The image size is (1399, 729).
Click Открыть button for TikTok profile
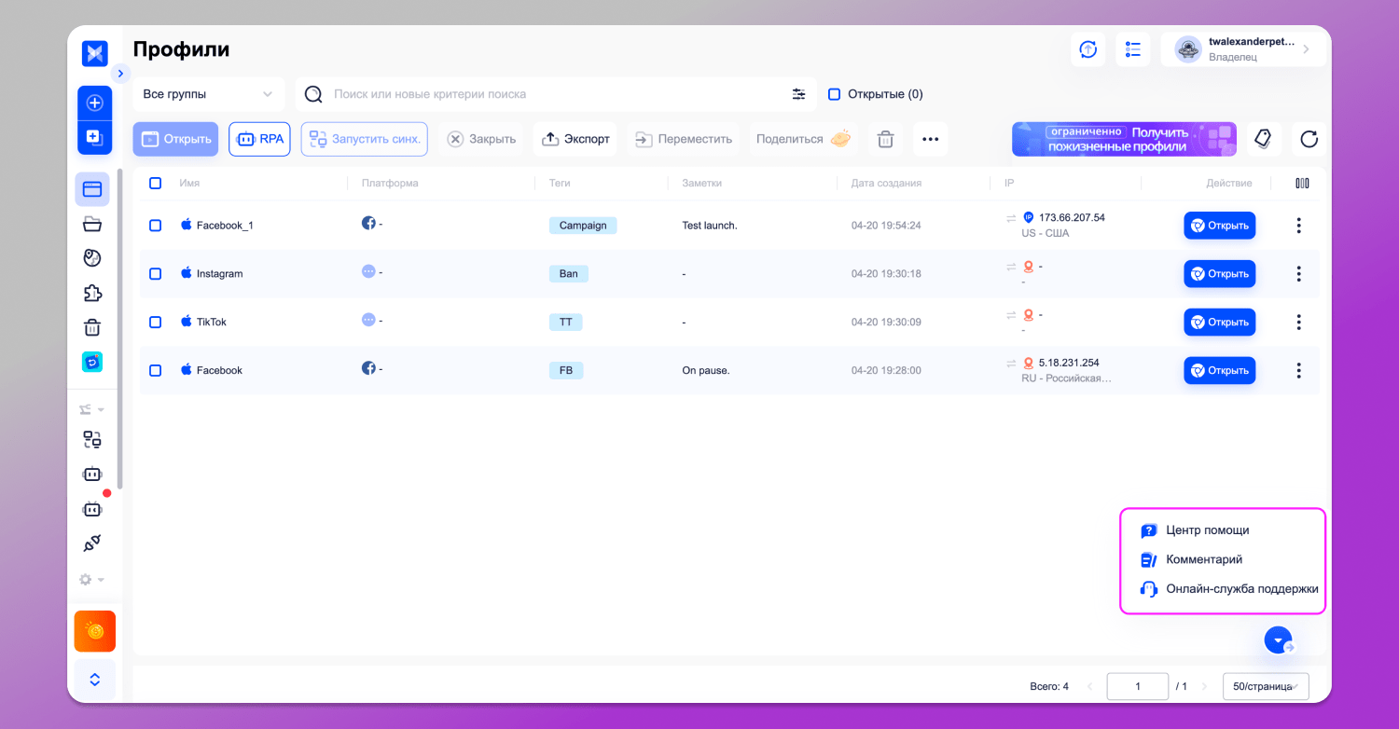coord(1219,323)
